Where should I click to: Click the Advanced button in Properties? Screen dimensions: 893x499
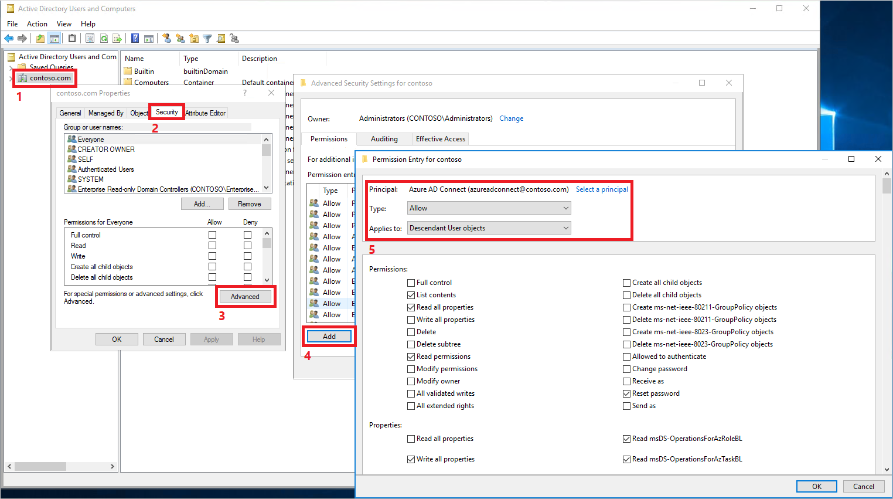[245, 297]
